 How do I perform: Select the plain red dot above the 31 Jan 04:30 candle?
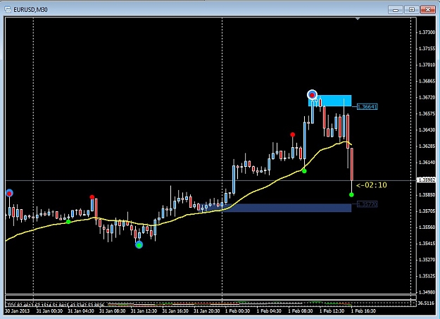tap(92, 197)
